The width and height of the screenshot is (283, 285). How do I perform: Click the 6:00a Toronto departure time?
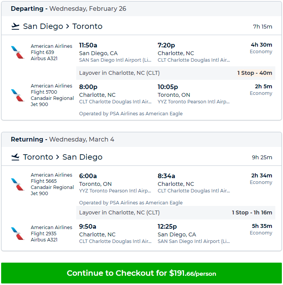88,176
